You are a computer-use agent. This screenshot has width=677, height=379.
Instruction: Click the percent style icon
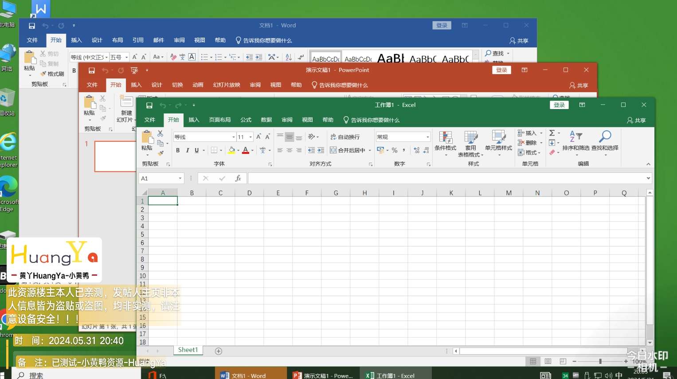pyautogui.click(x=395, y=150)
